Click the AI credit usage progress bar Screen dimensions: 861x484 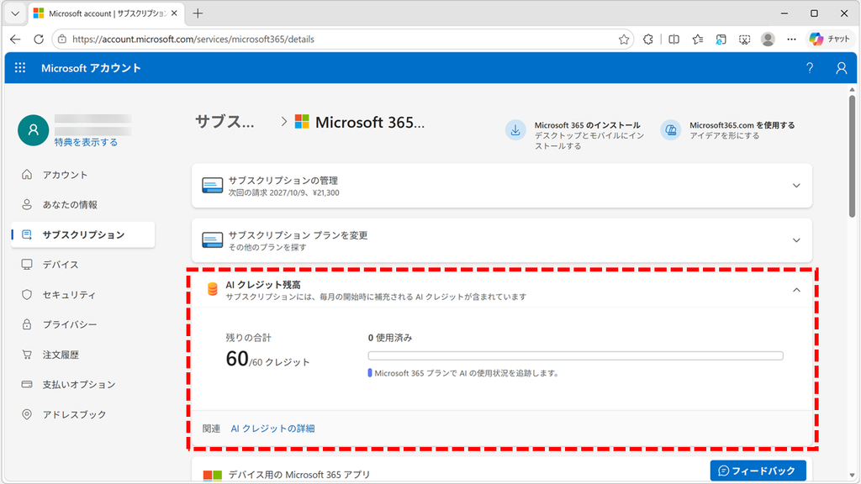click(575, 355)
